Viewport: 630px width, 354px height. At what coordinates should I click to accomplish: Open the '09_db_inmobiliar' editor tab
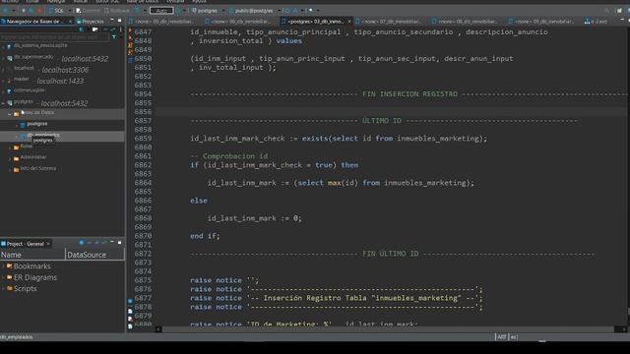(x=540, y=22)
